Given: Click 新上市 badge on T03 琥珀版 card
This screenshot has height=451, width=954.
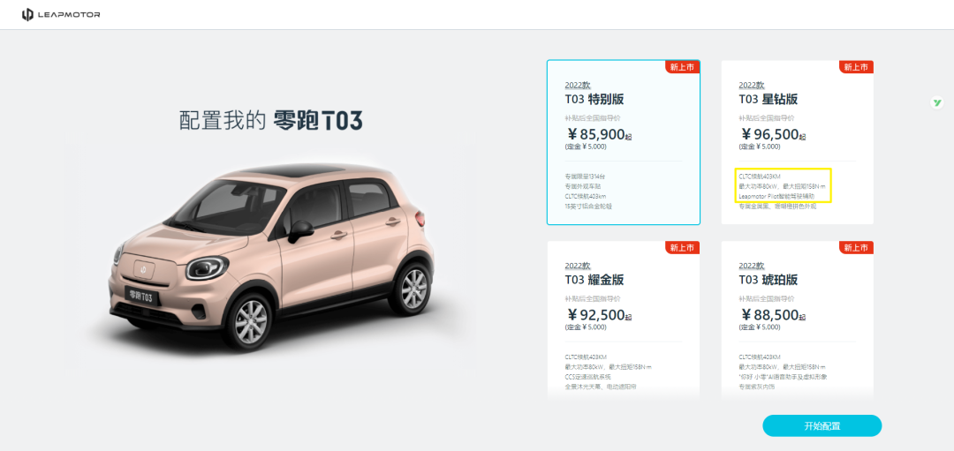Looking at the screenshot, I should [x=856, y=247].
